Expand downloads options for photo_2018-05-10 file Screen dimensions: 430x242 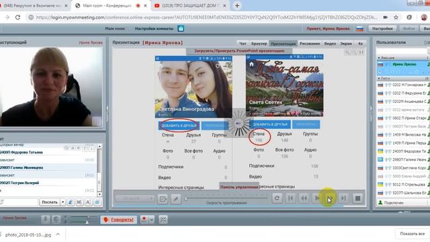pos(58,235)
